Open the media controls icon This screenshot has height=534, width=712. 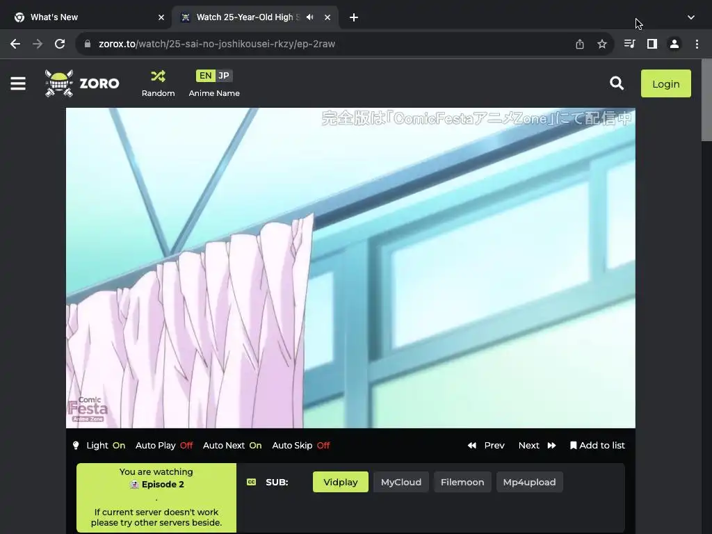(629, 44)
